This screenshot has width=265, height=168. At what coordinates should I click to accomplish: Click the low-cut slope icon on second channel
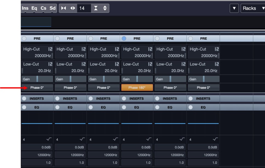[83, 64]
